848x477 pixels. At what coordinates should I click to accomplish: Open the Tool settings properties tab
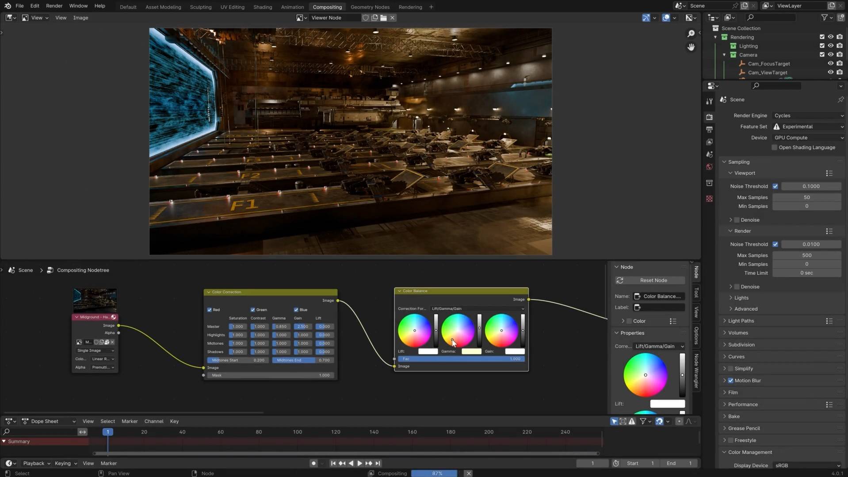pyautogui.click(x=709, y=101)
